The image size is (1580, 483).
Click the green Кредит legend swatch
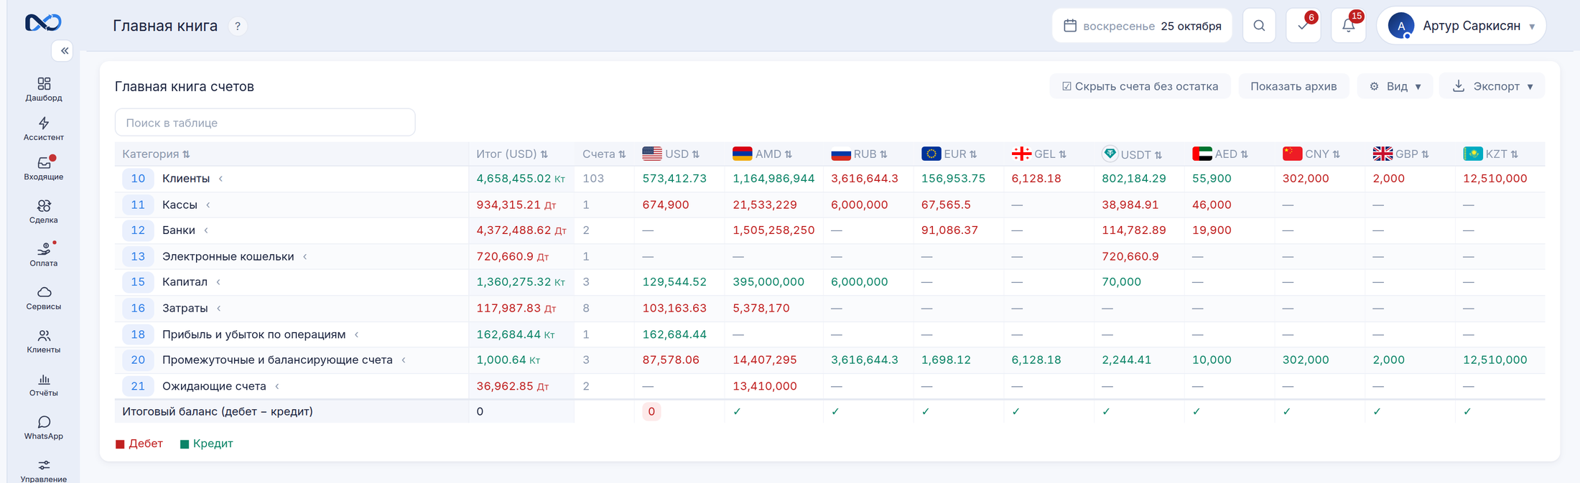click(x=185, y=444)
